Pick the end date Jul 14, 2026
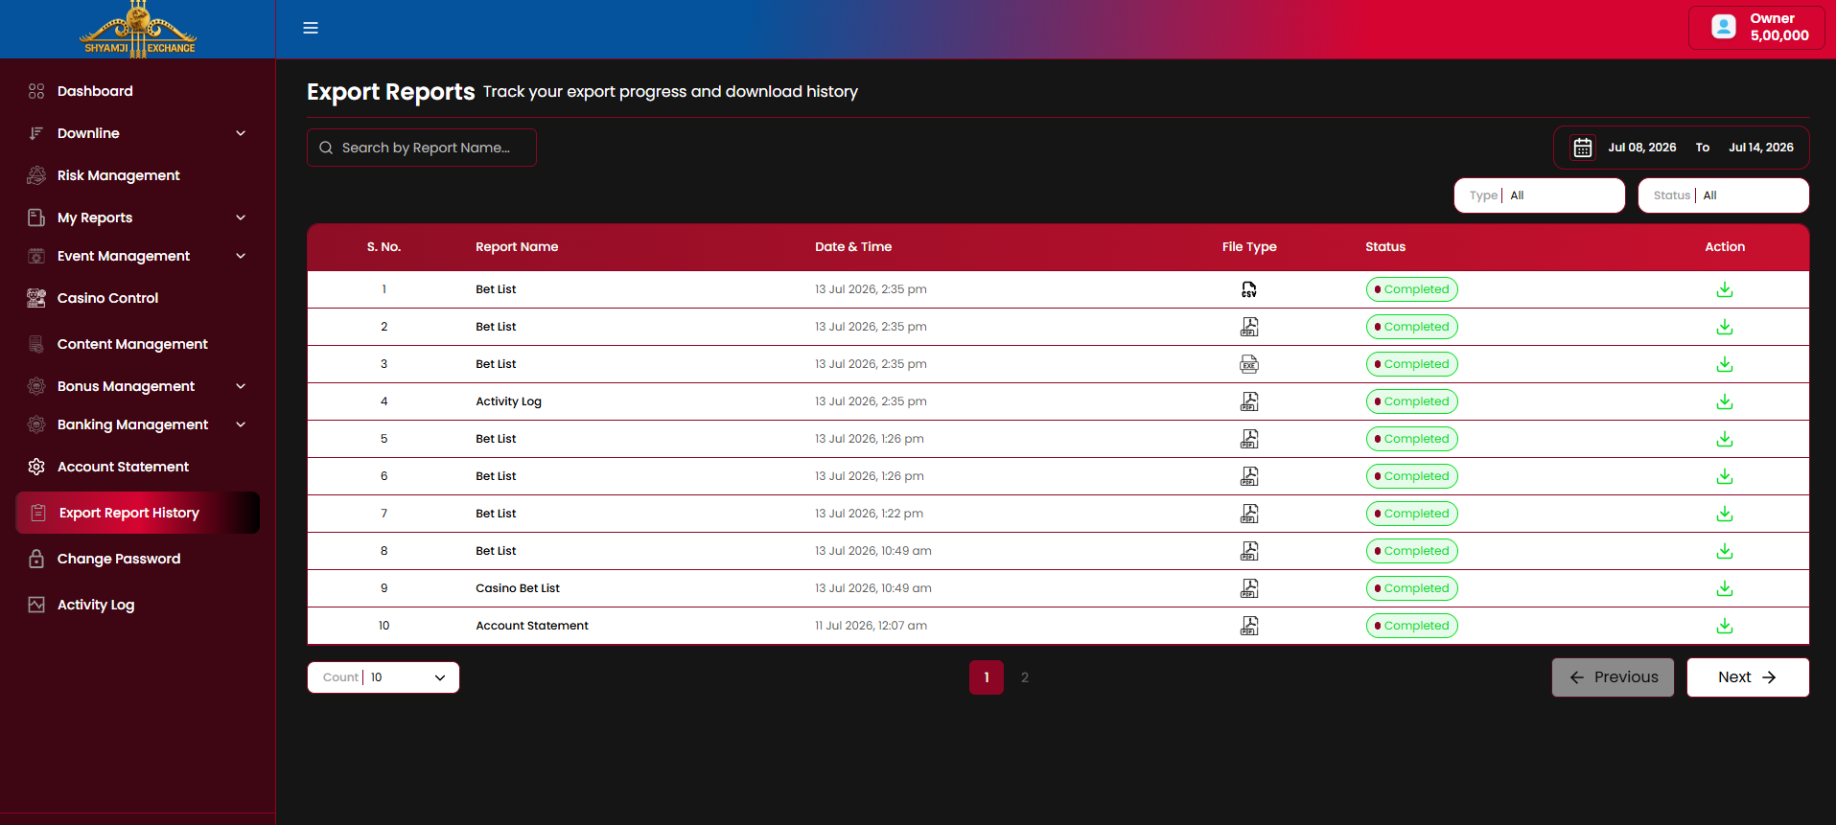1836x825 pixels. click(1761, 148)
